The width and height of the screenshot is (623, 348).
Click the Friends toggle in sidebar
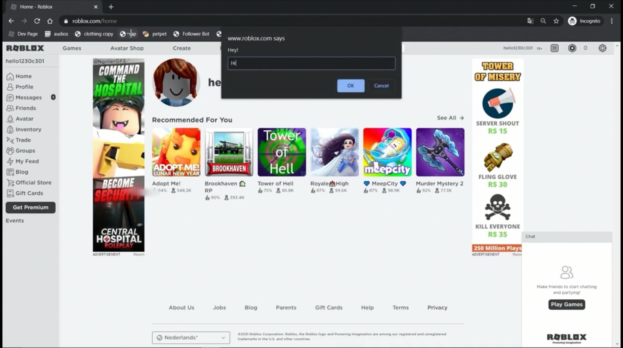pos(25,108)
